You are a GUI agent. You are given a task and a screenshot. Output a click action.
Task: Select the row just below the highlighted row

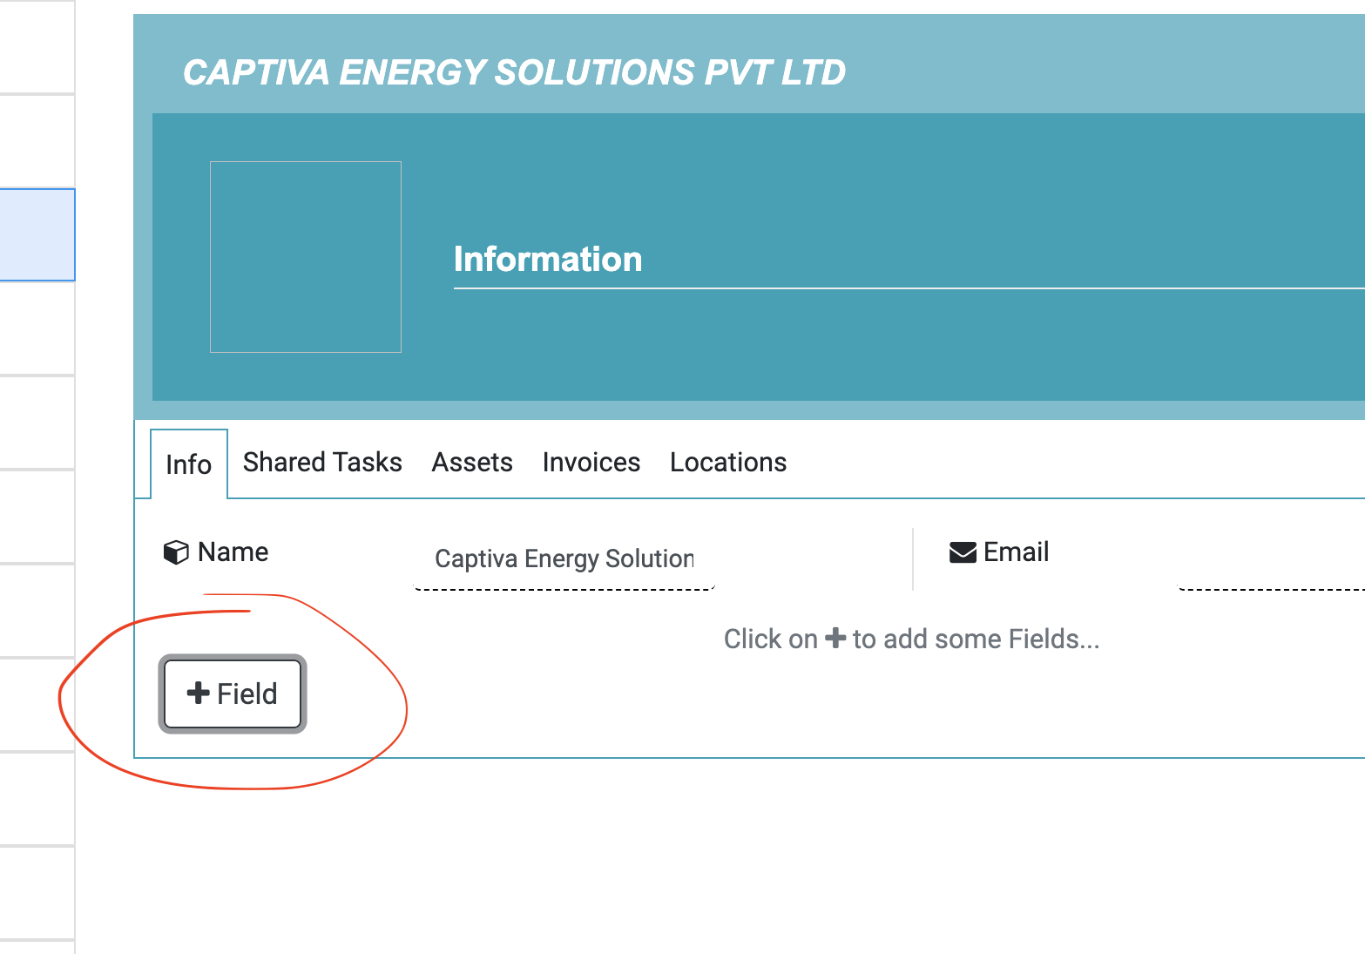coord(37,328)
